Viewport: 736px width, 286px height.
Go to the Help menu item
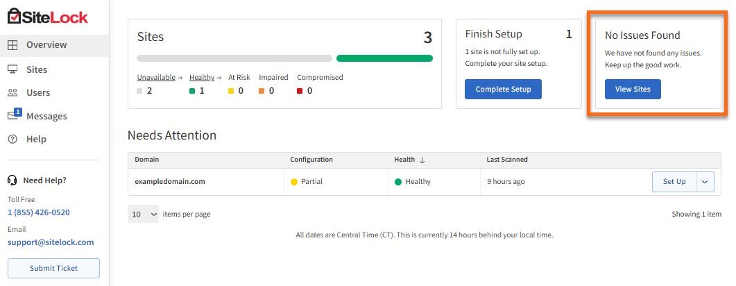point(36,139)
